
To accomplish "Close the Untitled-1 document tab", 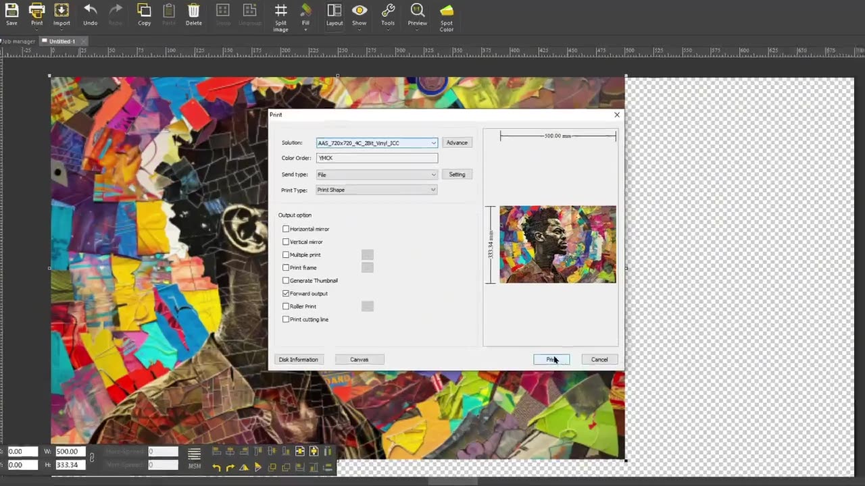I will coord(84,41).
